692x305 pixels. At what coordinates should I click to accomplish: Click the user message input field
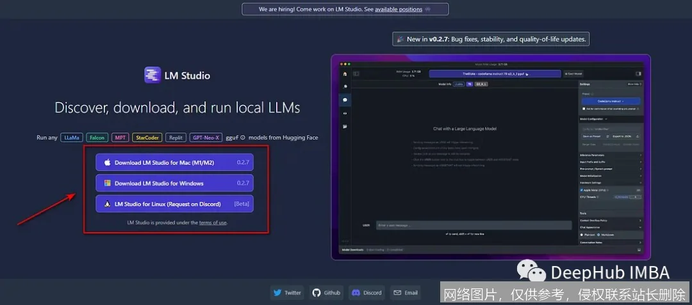point(474,225)
